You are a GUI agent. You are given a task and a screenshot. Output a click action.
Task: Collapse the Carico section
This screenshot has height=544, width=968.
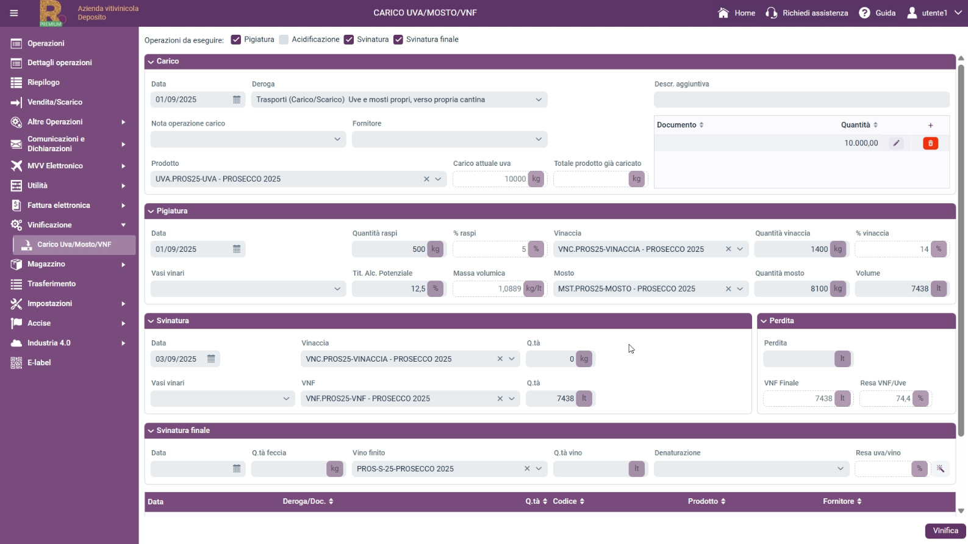click(151, 62)
